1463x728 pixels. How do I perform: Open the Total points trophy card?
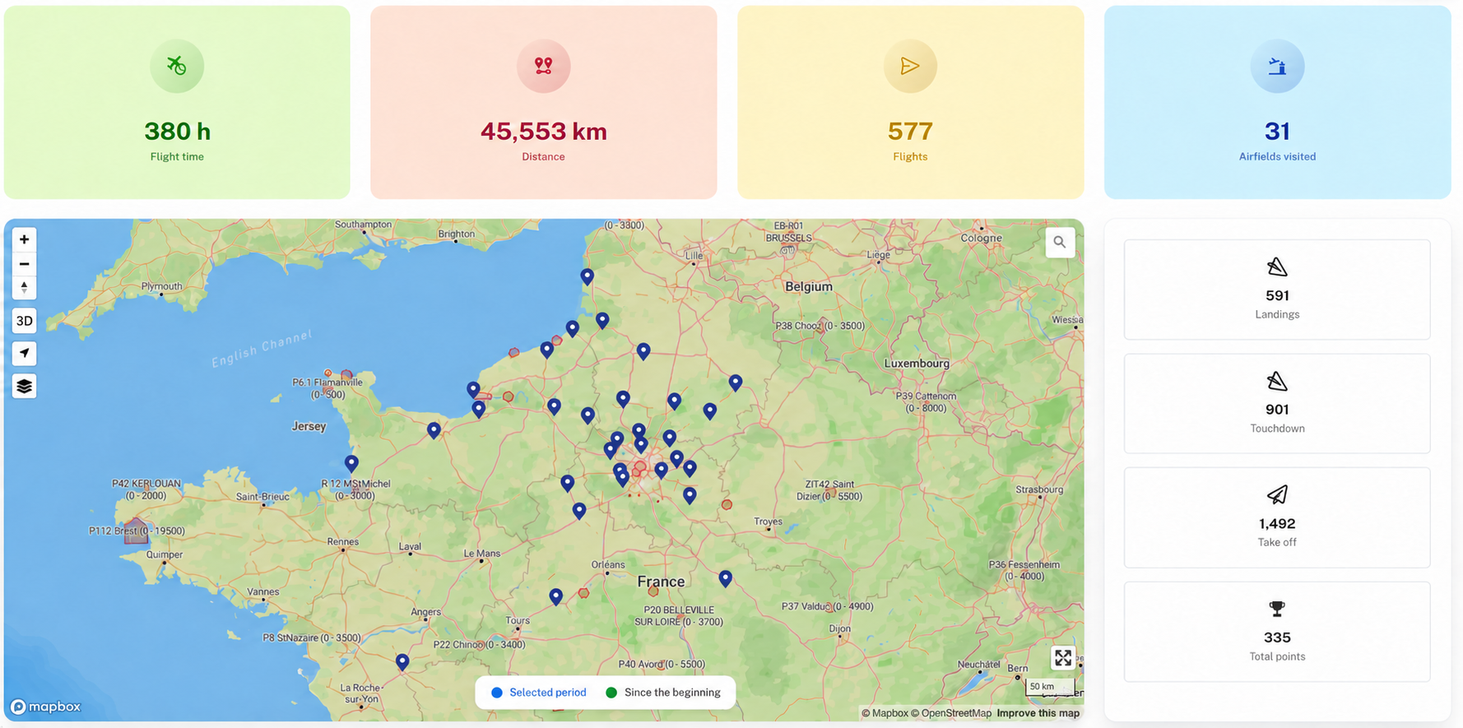coord(1277,632)
